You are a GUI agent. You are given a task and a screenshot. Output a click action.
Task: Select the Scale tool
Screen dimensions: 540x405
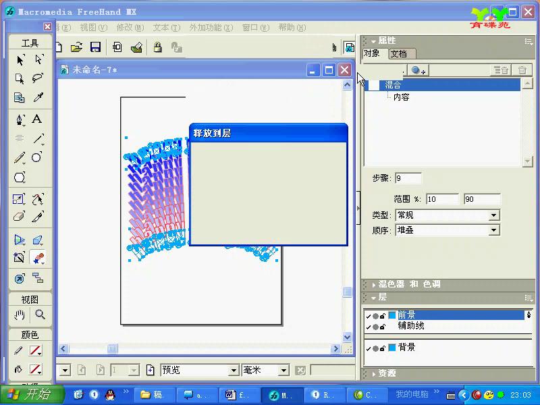[x=19, y=199]
